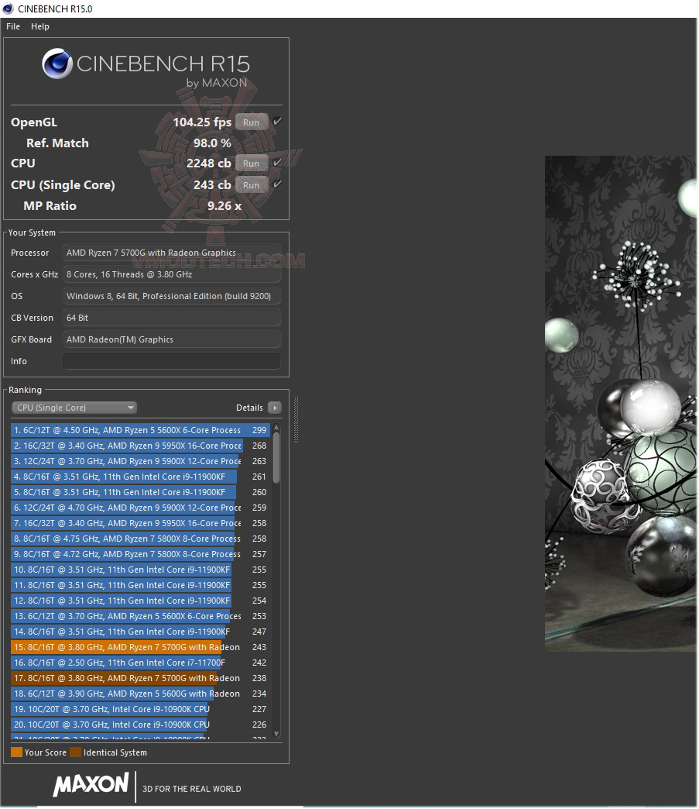Viewport: 699px width, 809px height.
Task: Select rank 13 Ryzen 5 5600X 3.70 GHz
Action: [x=140, y=616]
